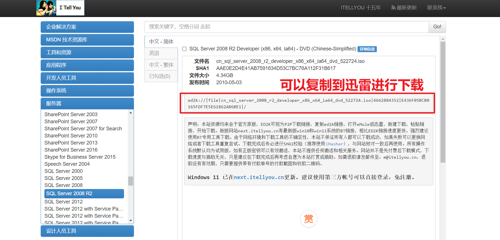
Task: Select highlighted SQL Server 2008 R2 entry
Action: click(84, 194)
